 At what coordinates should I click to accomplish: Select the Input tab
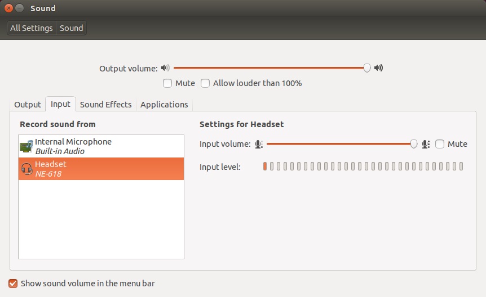pos(60,104)
